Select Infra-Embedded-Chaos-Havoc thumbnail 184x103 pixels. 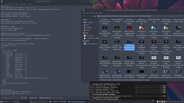coord(141,42)
